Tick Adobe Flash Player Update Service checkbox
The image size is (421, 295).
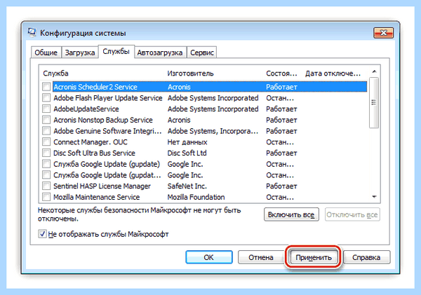pyautogui.click(x=46, y=97)
